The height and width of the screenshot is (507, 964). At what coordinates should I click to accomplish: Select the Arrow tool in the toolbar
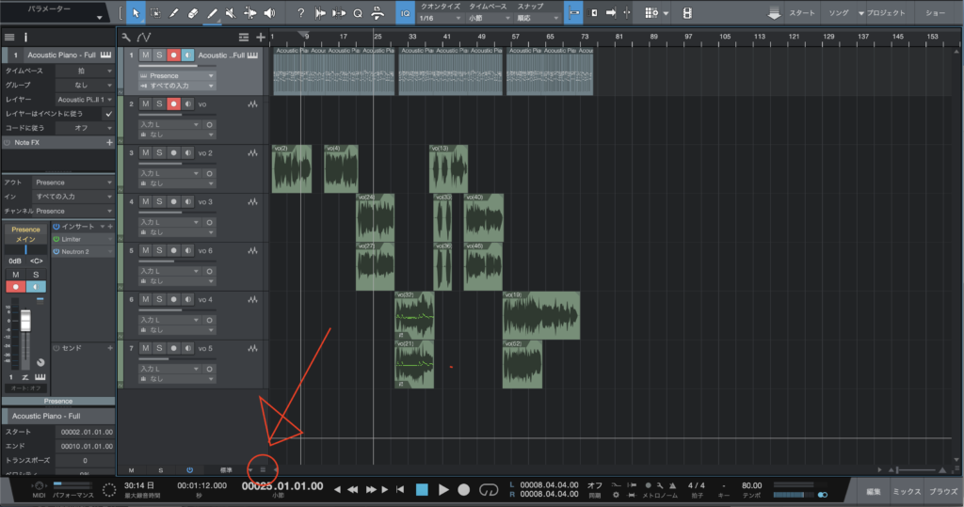click(135, 13)
